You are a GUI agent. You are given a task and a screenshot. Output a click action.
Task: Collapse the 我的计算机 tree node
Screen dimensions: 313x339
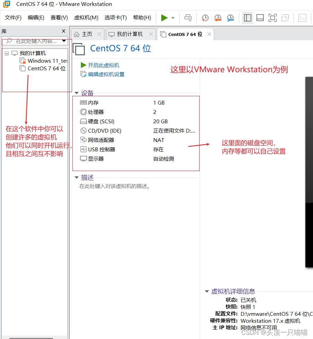coord(7,53)
